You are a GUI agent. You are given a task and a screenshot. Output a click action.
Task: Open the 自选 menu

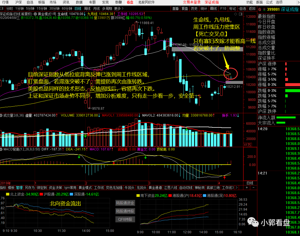[30, 2]
